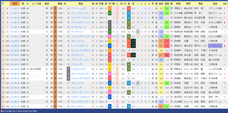Click the HB column header
The image size is (228, 113).
pyautogui.click(x=224, y=4)
